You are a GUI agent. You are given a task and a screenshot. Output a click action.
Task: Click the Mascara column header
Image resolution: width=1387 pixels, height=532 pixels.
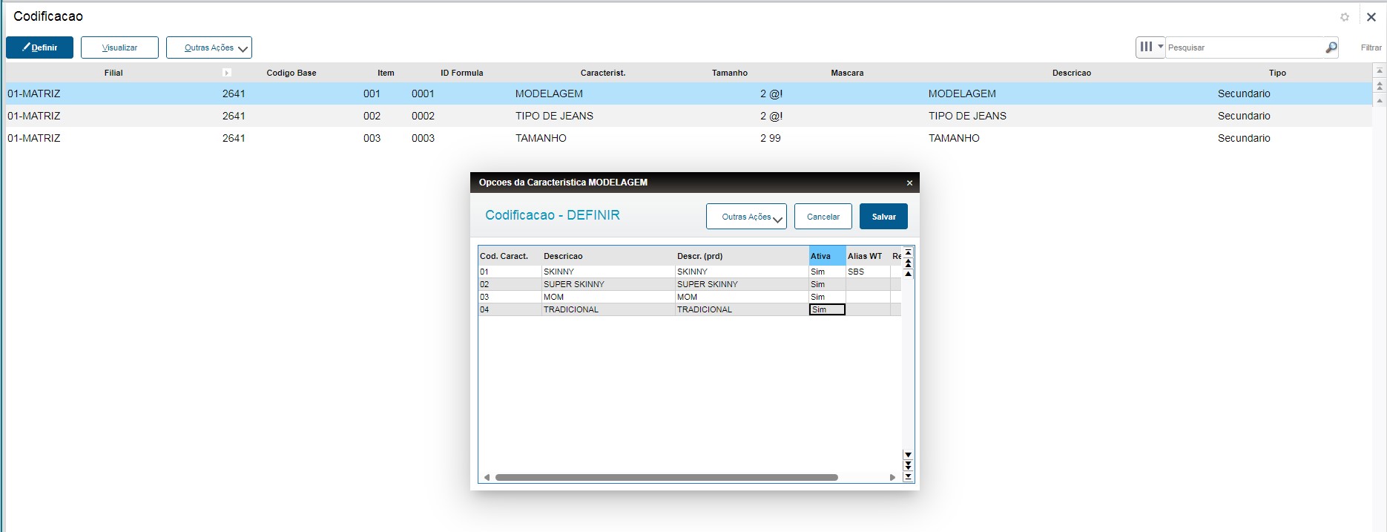click(x=847, y=73)
